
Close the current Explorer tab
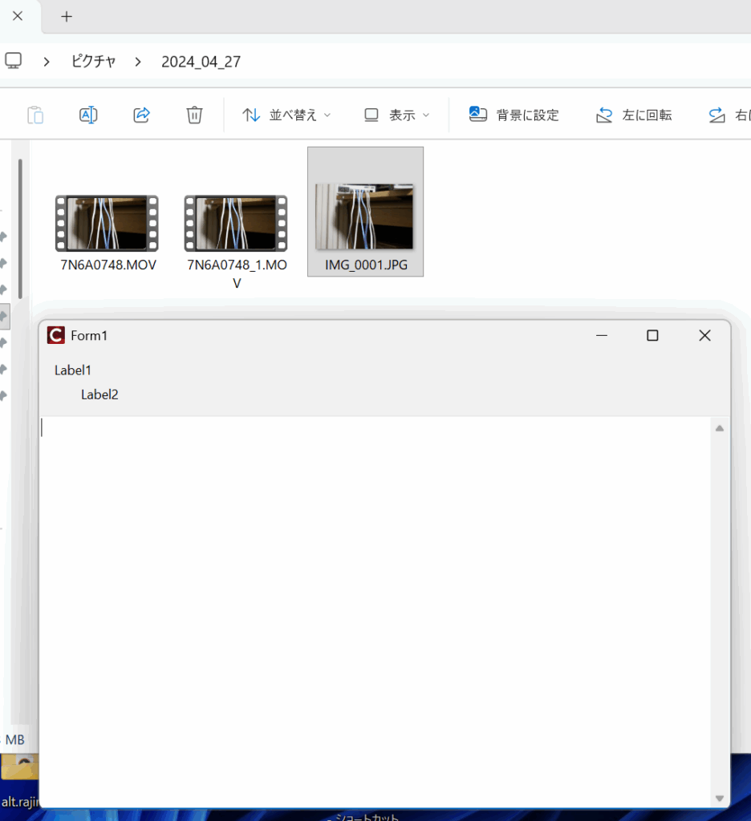pyautogui.click(x=18, y=16)
